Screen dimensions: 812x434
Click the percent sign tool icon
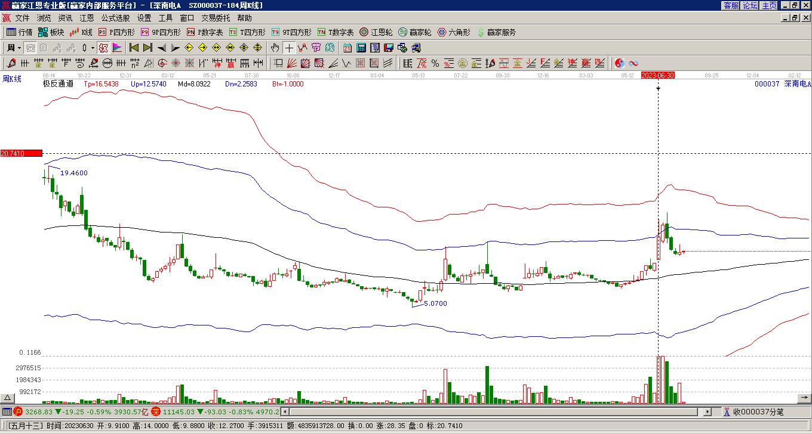pos(435,63)
